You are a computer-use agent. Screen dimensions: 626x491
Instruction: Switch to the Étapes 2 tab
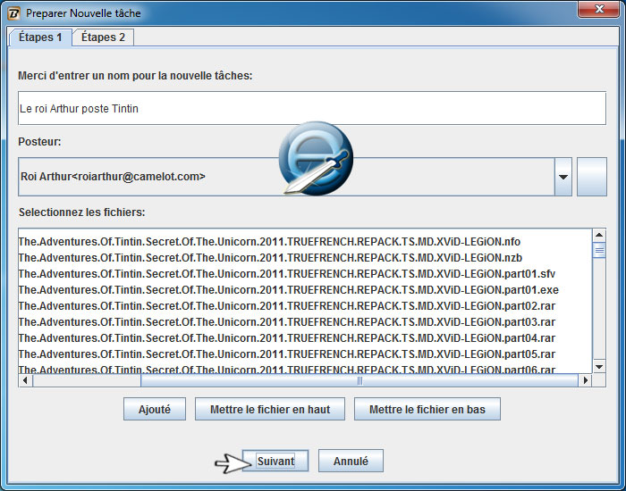[103, 37]
